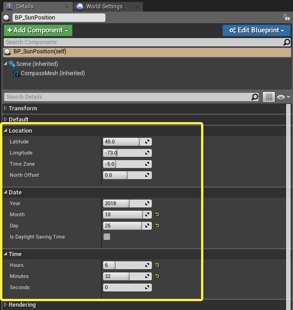Click the North Offset property label

tap(24, 175)
